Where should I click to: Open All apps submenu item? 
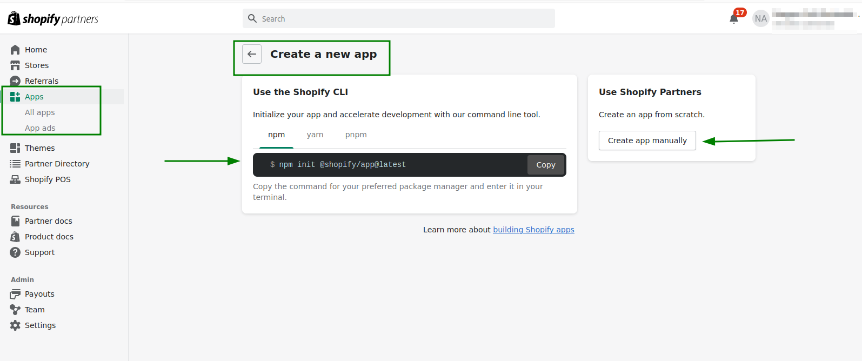(x=39, y=112)
